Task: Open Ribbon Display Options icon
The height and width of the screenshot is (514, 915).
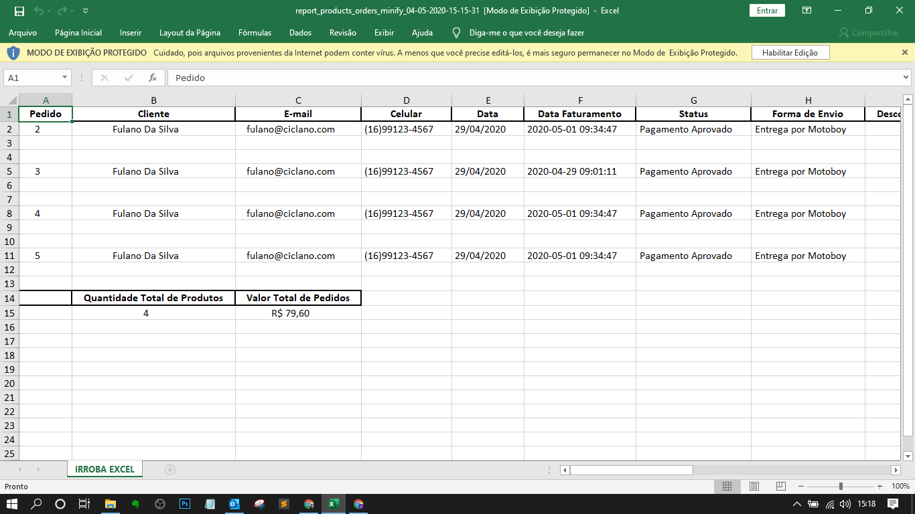Action: pos(807,11)
